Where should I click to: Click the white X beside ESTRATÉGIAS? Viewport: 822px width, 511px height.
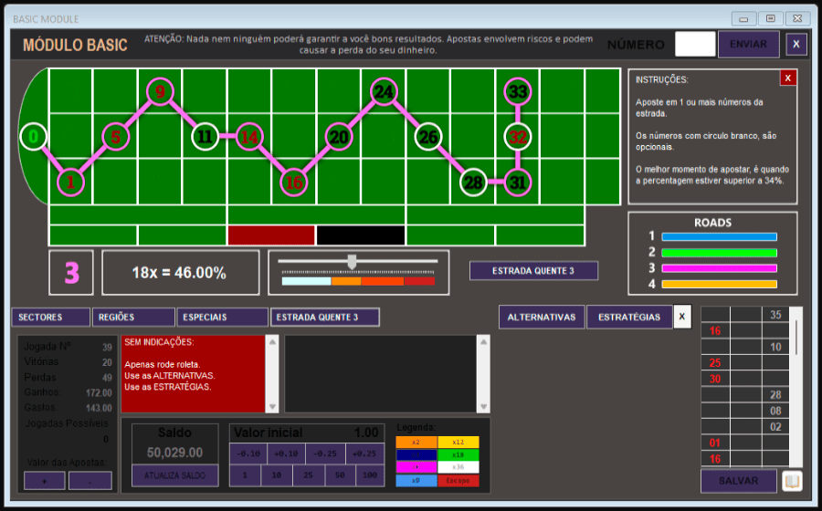tap(681, 317)
